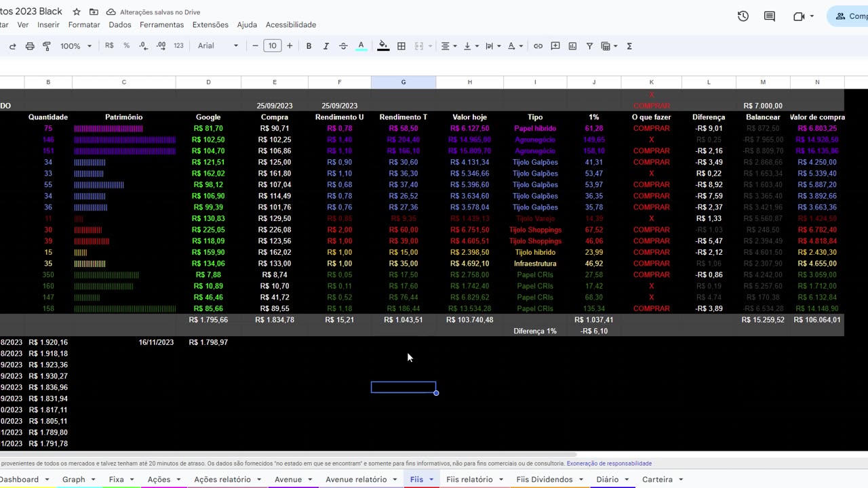Viewport: 868px width, 488px height.
Task: Open the Inserir menu
Action: (49, 24)
